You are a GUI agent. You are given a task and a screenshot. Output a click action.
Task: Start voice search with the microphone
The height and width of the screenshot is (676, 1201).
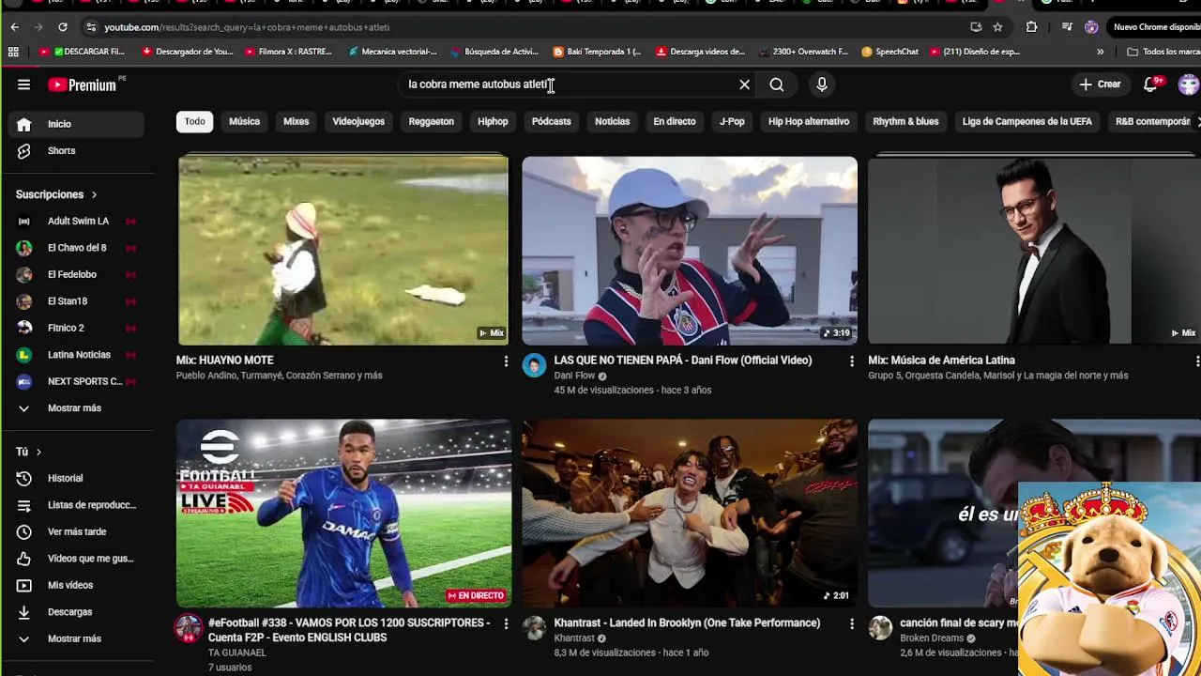click(x=822, y=84)
